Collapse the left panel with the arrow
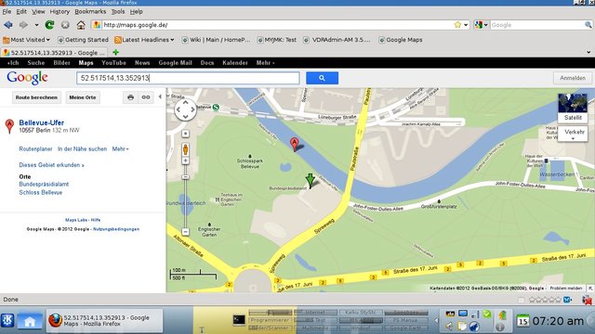 coord(160,96)
